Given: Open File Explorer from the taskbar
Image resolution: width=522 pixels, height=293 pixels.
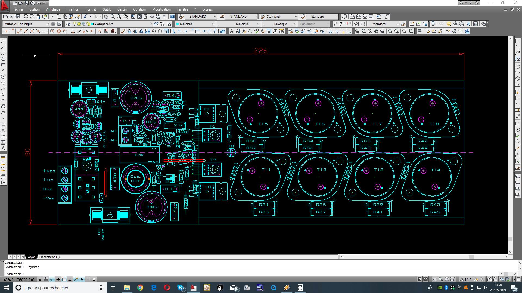Looking at the screenshot, I should 127,288.
